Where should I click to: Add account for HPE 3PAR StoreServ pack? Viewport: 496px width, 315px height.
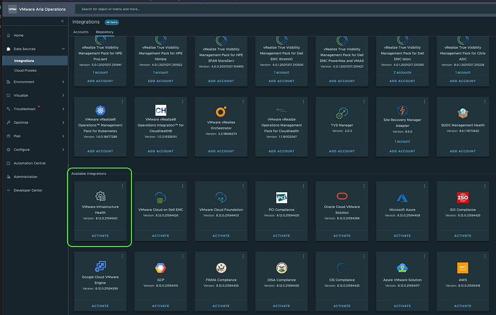[221, 81]
